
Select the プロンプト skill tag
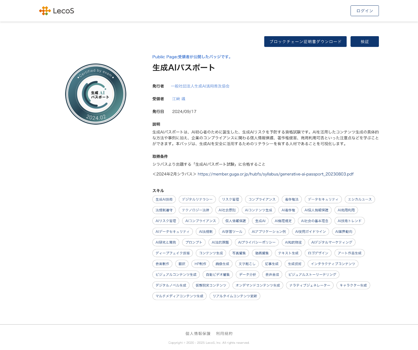point(194,242)
